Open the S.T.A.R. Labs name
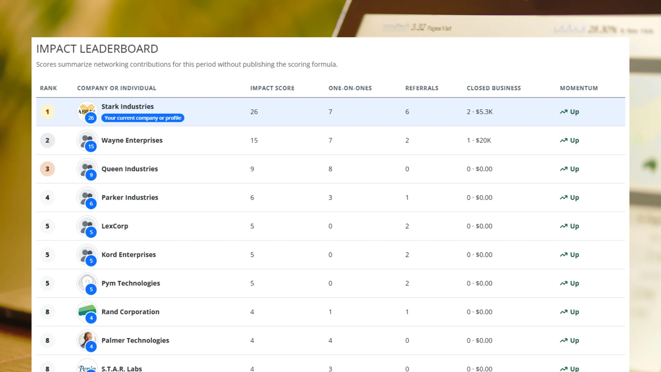The image size is (661, 372). pyautogui.click(x=122, y=368)
